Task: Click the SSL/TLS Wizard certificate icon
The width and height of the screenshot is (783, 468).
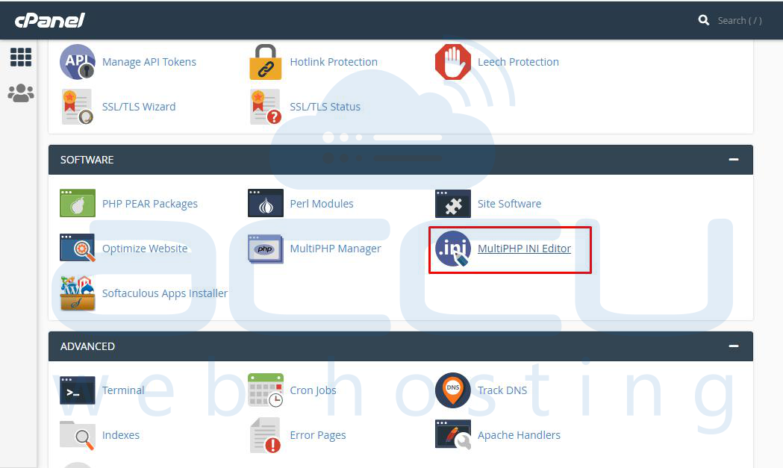Action: pyautogui.click(x=78, y=107)
